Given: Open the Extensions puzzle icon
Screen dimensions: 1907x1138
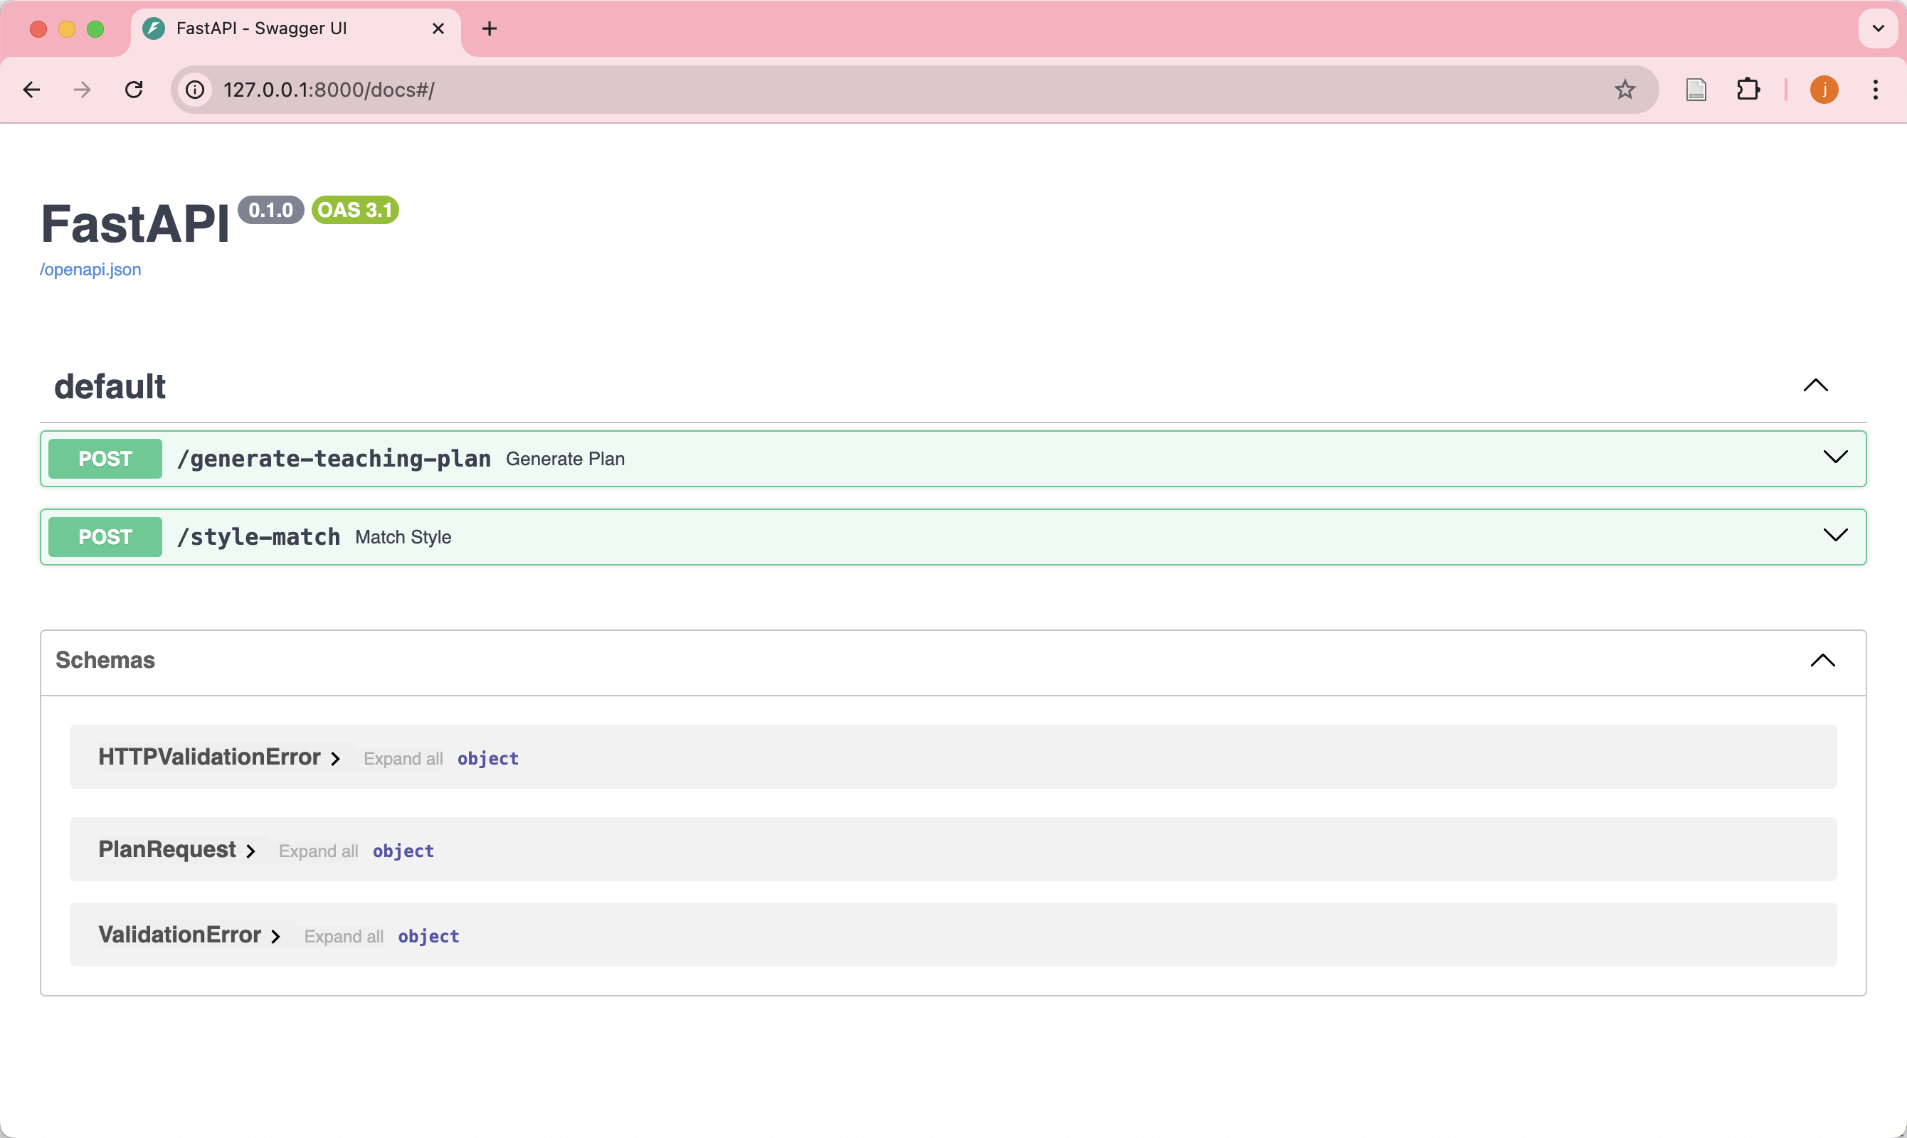Looking at the screenshot, I should click(1748, 90).
